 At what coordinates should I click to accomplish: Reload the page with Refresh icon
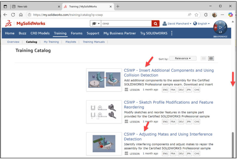coord(13,15)
